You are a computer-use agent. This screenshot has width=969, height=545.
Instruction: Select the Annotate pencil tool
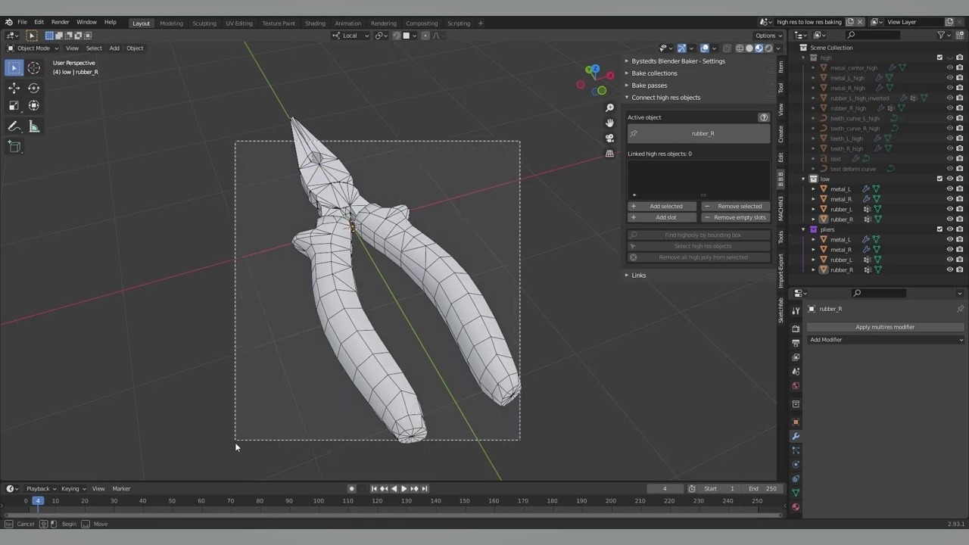pos(14,127)
